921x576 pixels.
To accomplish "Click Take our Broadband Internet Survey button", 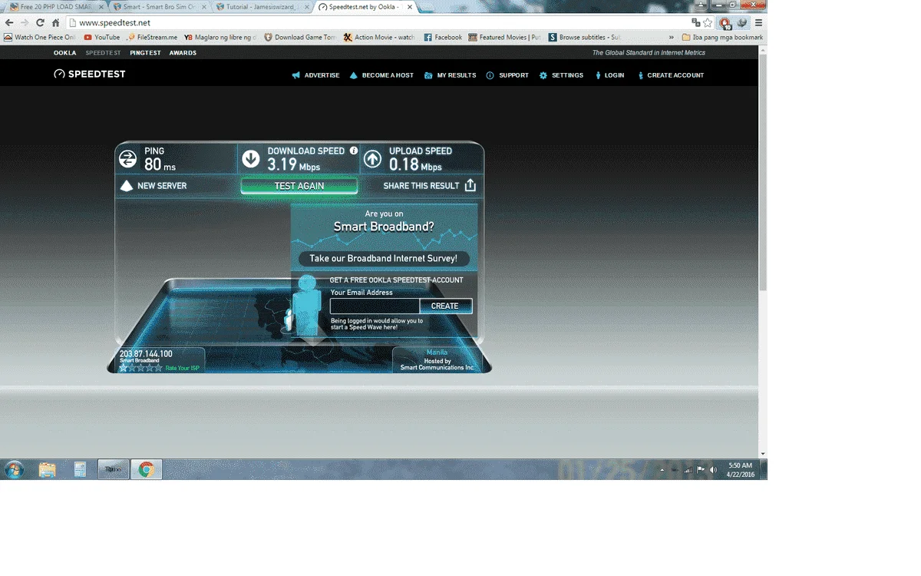I will click(x=384, y=259).
